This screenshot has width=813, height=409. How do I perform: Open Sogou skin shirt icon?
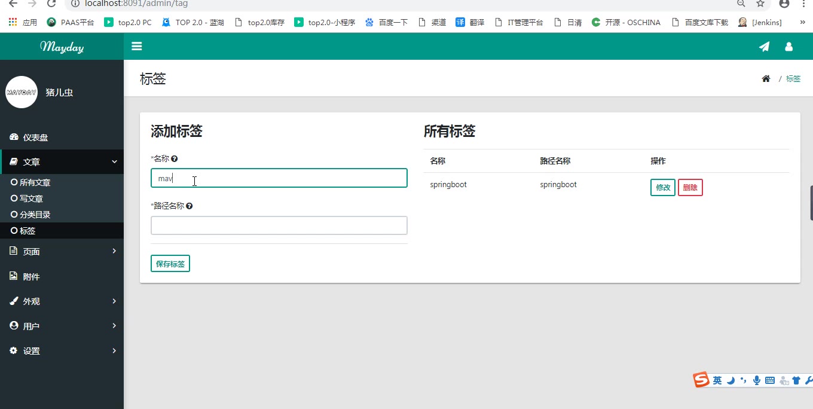coord(796,380)
